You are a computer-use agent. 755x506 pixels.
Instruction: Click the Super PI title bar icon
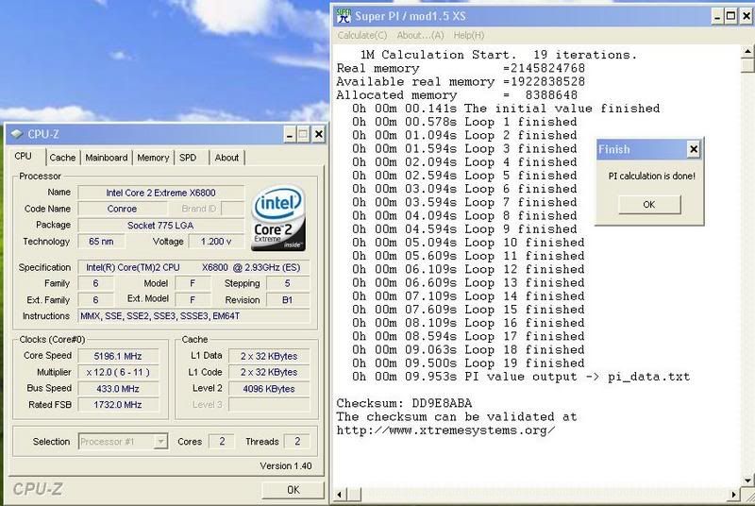click(x=344, y=15)
